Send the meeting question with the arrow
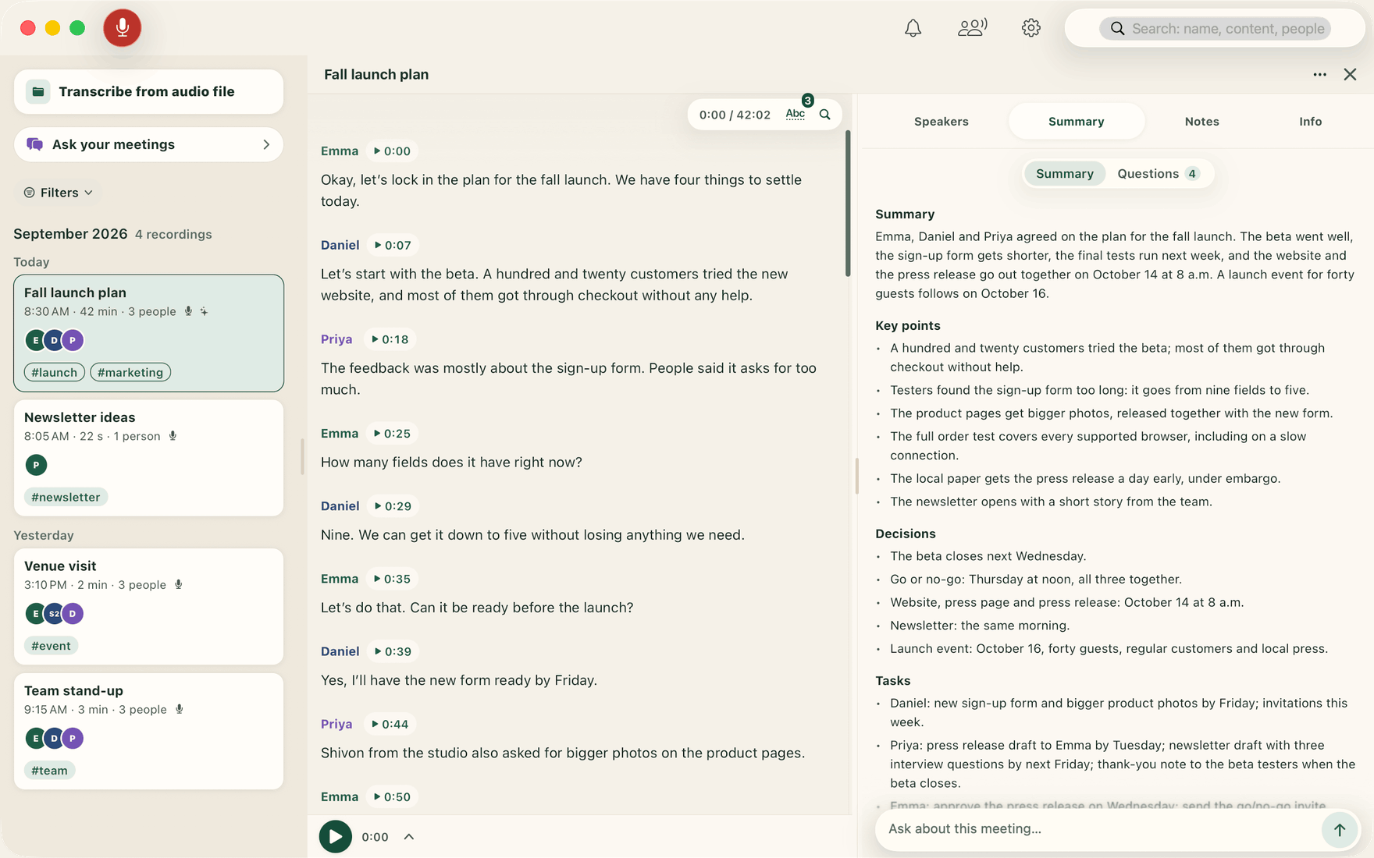The width and height of the screenshot is (1374, 858). pos(1340,829)
